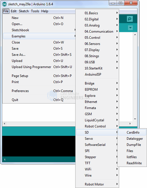Expand the 08.Strings examples submenu
The height and width of the screenshot is (188, 147).
coord(97,56)
